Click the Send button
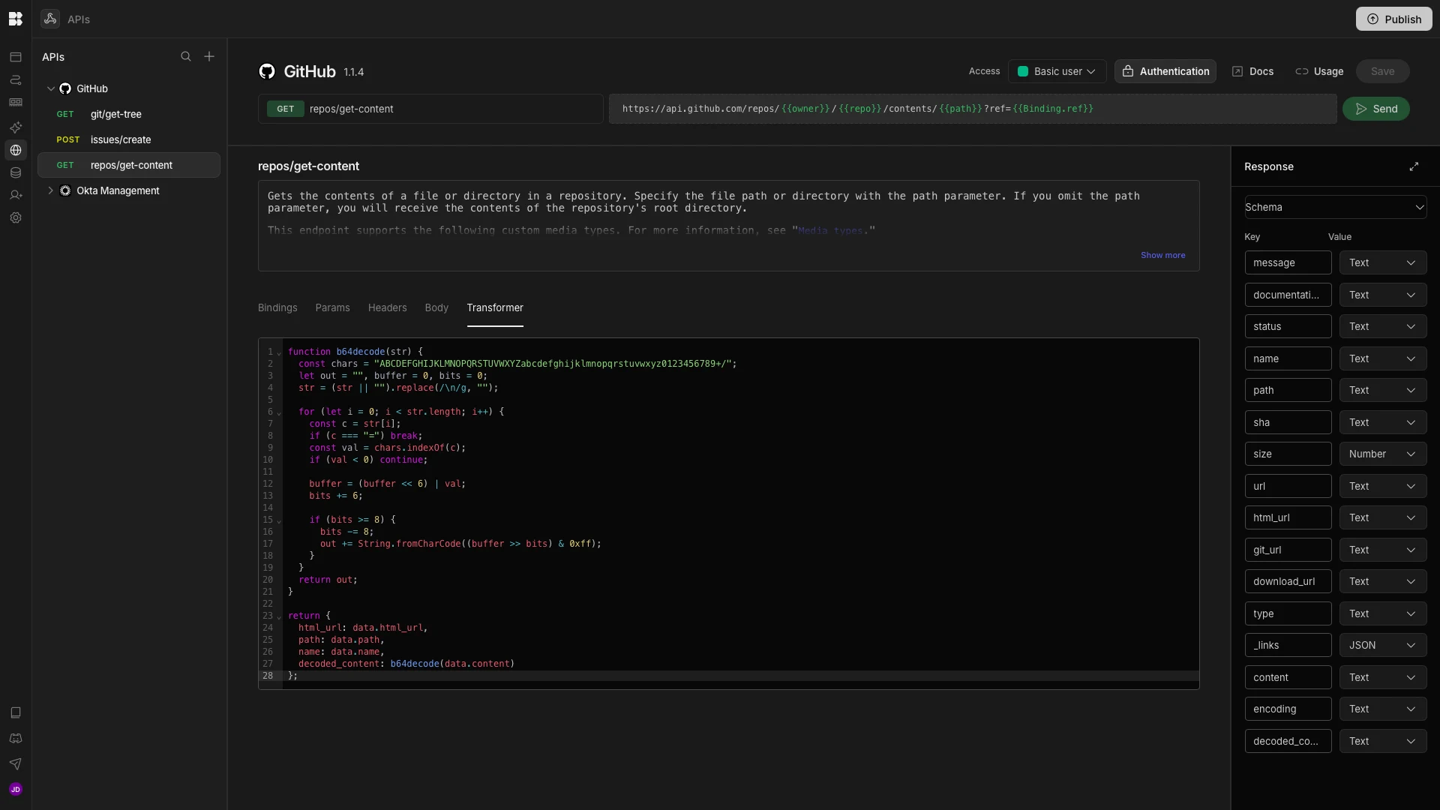The width and height of the screenshot is (1440, 810). pyautogui.click(x=1375, y=109)
